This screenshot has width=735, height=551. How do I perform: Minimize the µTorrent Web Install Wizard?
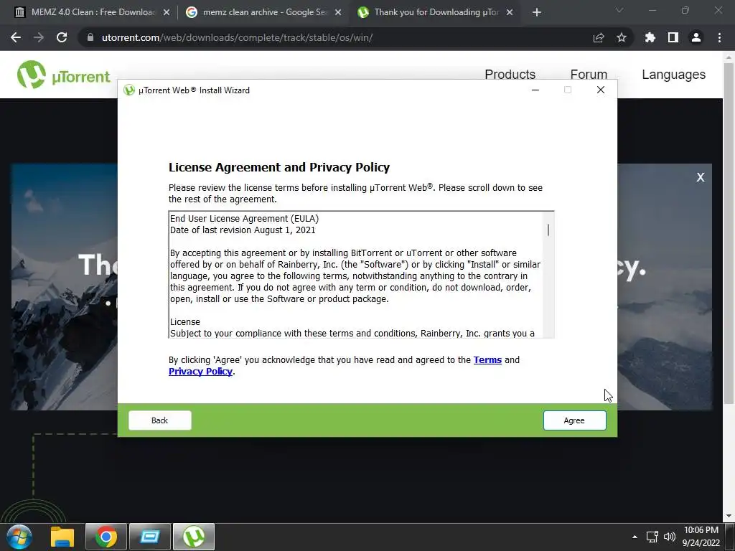click(535, 90)
